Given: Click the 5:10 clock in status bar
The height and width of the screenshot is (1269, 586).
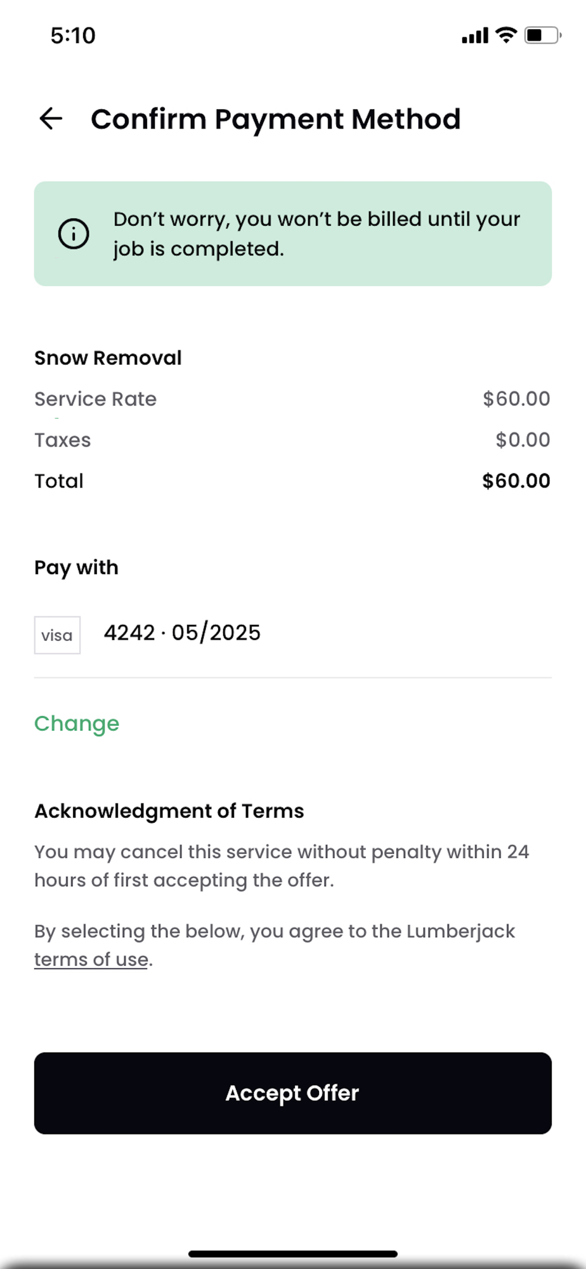Looking at the screenshot, I should click(73, 36).
